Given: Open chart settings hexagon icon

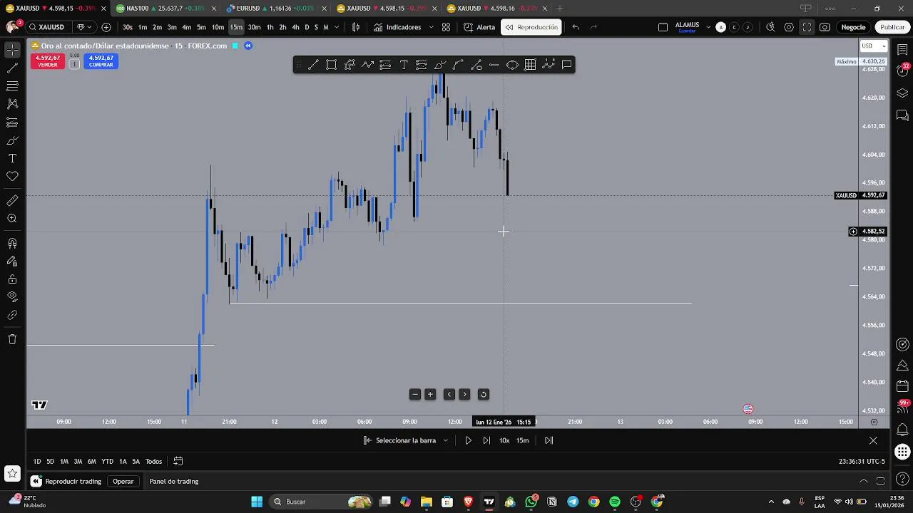Looking at the screenshot, I should point(788,27).
